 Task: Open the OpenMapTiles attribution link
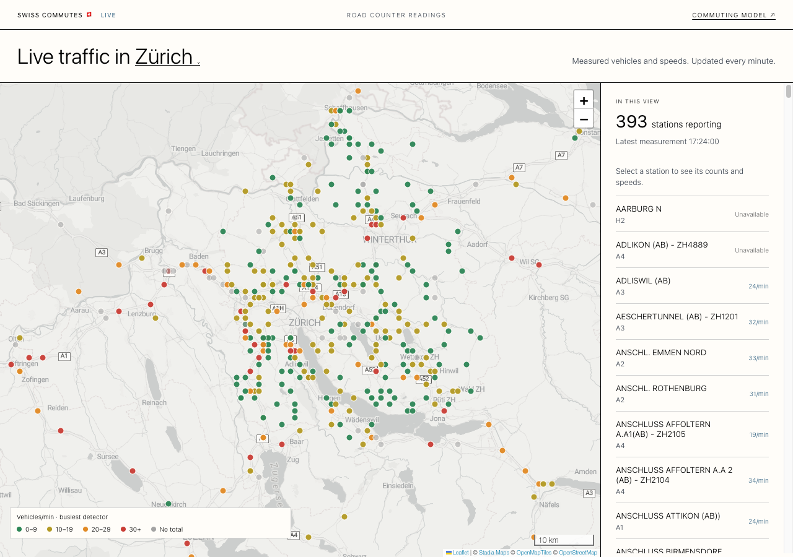coord(533,553)
